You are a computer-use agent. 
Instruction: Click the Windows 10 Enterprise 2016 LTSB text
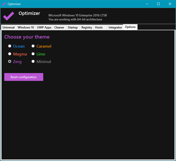click(78, 15)
